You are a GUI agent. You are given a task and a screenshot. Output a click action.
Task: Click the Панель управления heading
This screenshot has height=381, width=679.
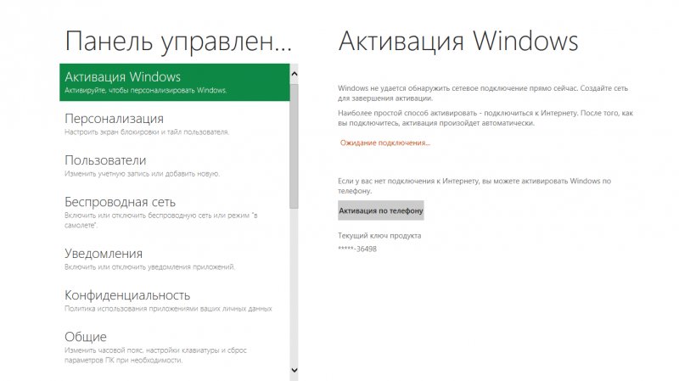178,41
